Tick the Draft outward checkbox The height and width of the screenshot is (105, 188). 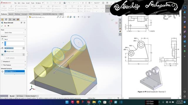pyautogui.click(x=5, y=58)
